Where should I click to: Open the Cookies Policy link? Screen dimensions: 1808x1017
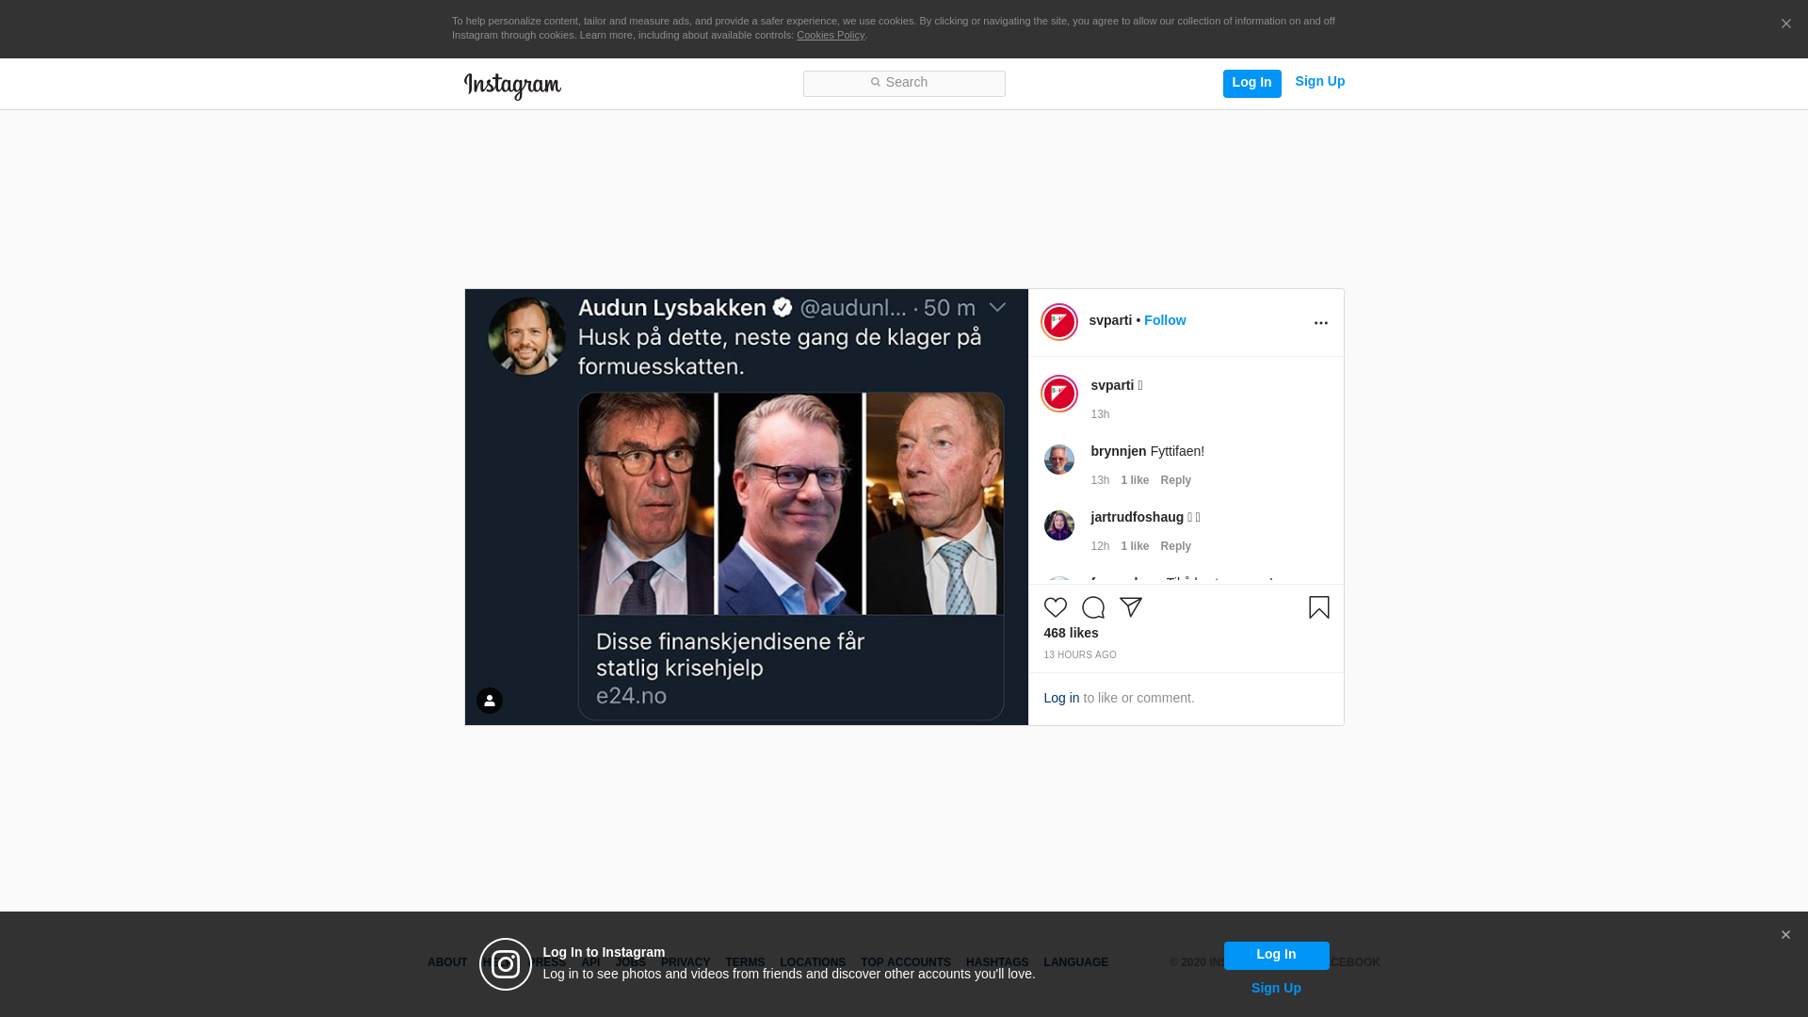[x=830, y=35]
